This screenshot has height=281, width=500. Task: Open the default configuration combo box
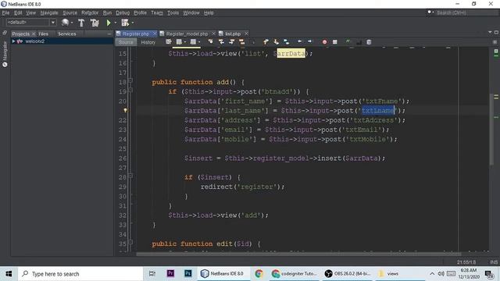[x=31, y=23]
